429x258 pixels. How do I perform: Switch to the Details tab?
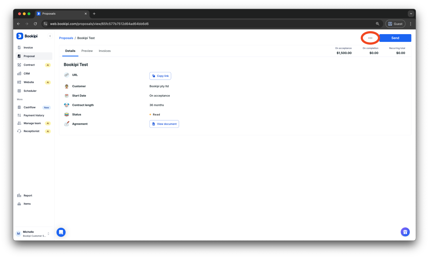70,51
